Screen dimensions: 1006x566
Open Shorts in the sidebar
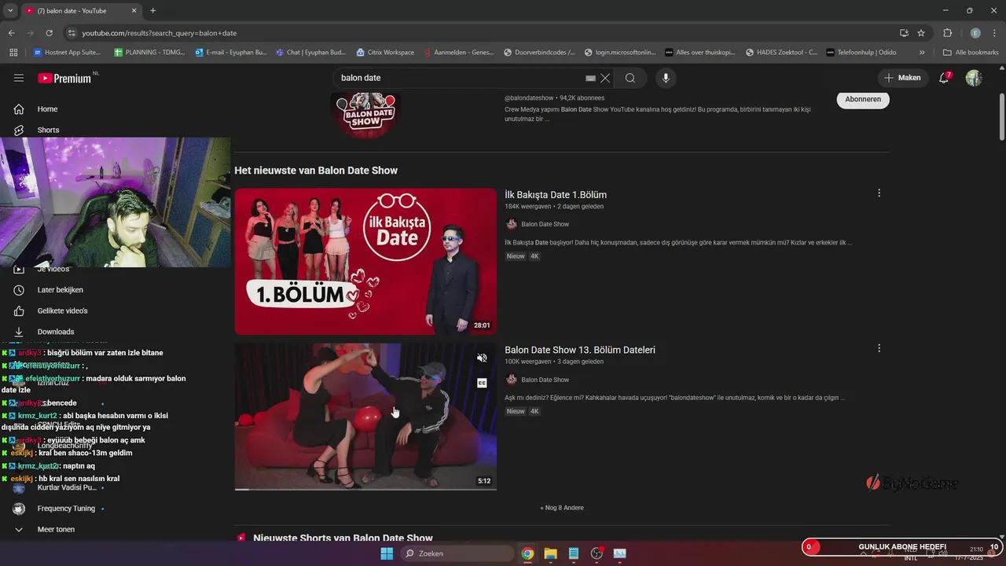coord(48,130)
